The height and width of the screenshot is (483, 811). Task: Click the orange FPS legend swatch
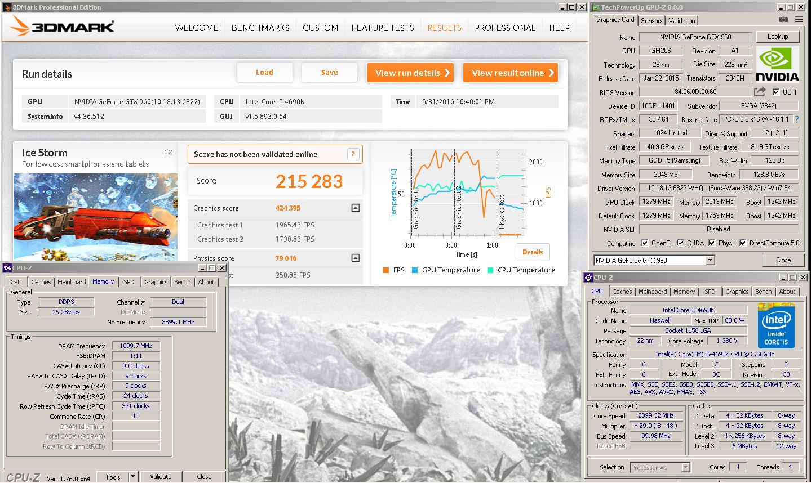coord(386,270)
